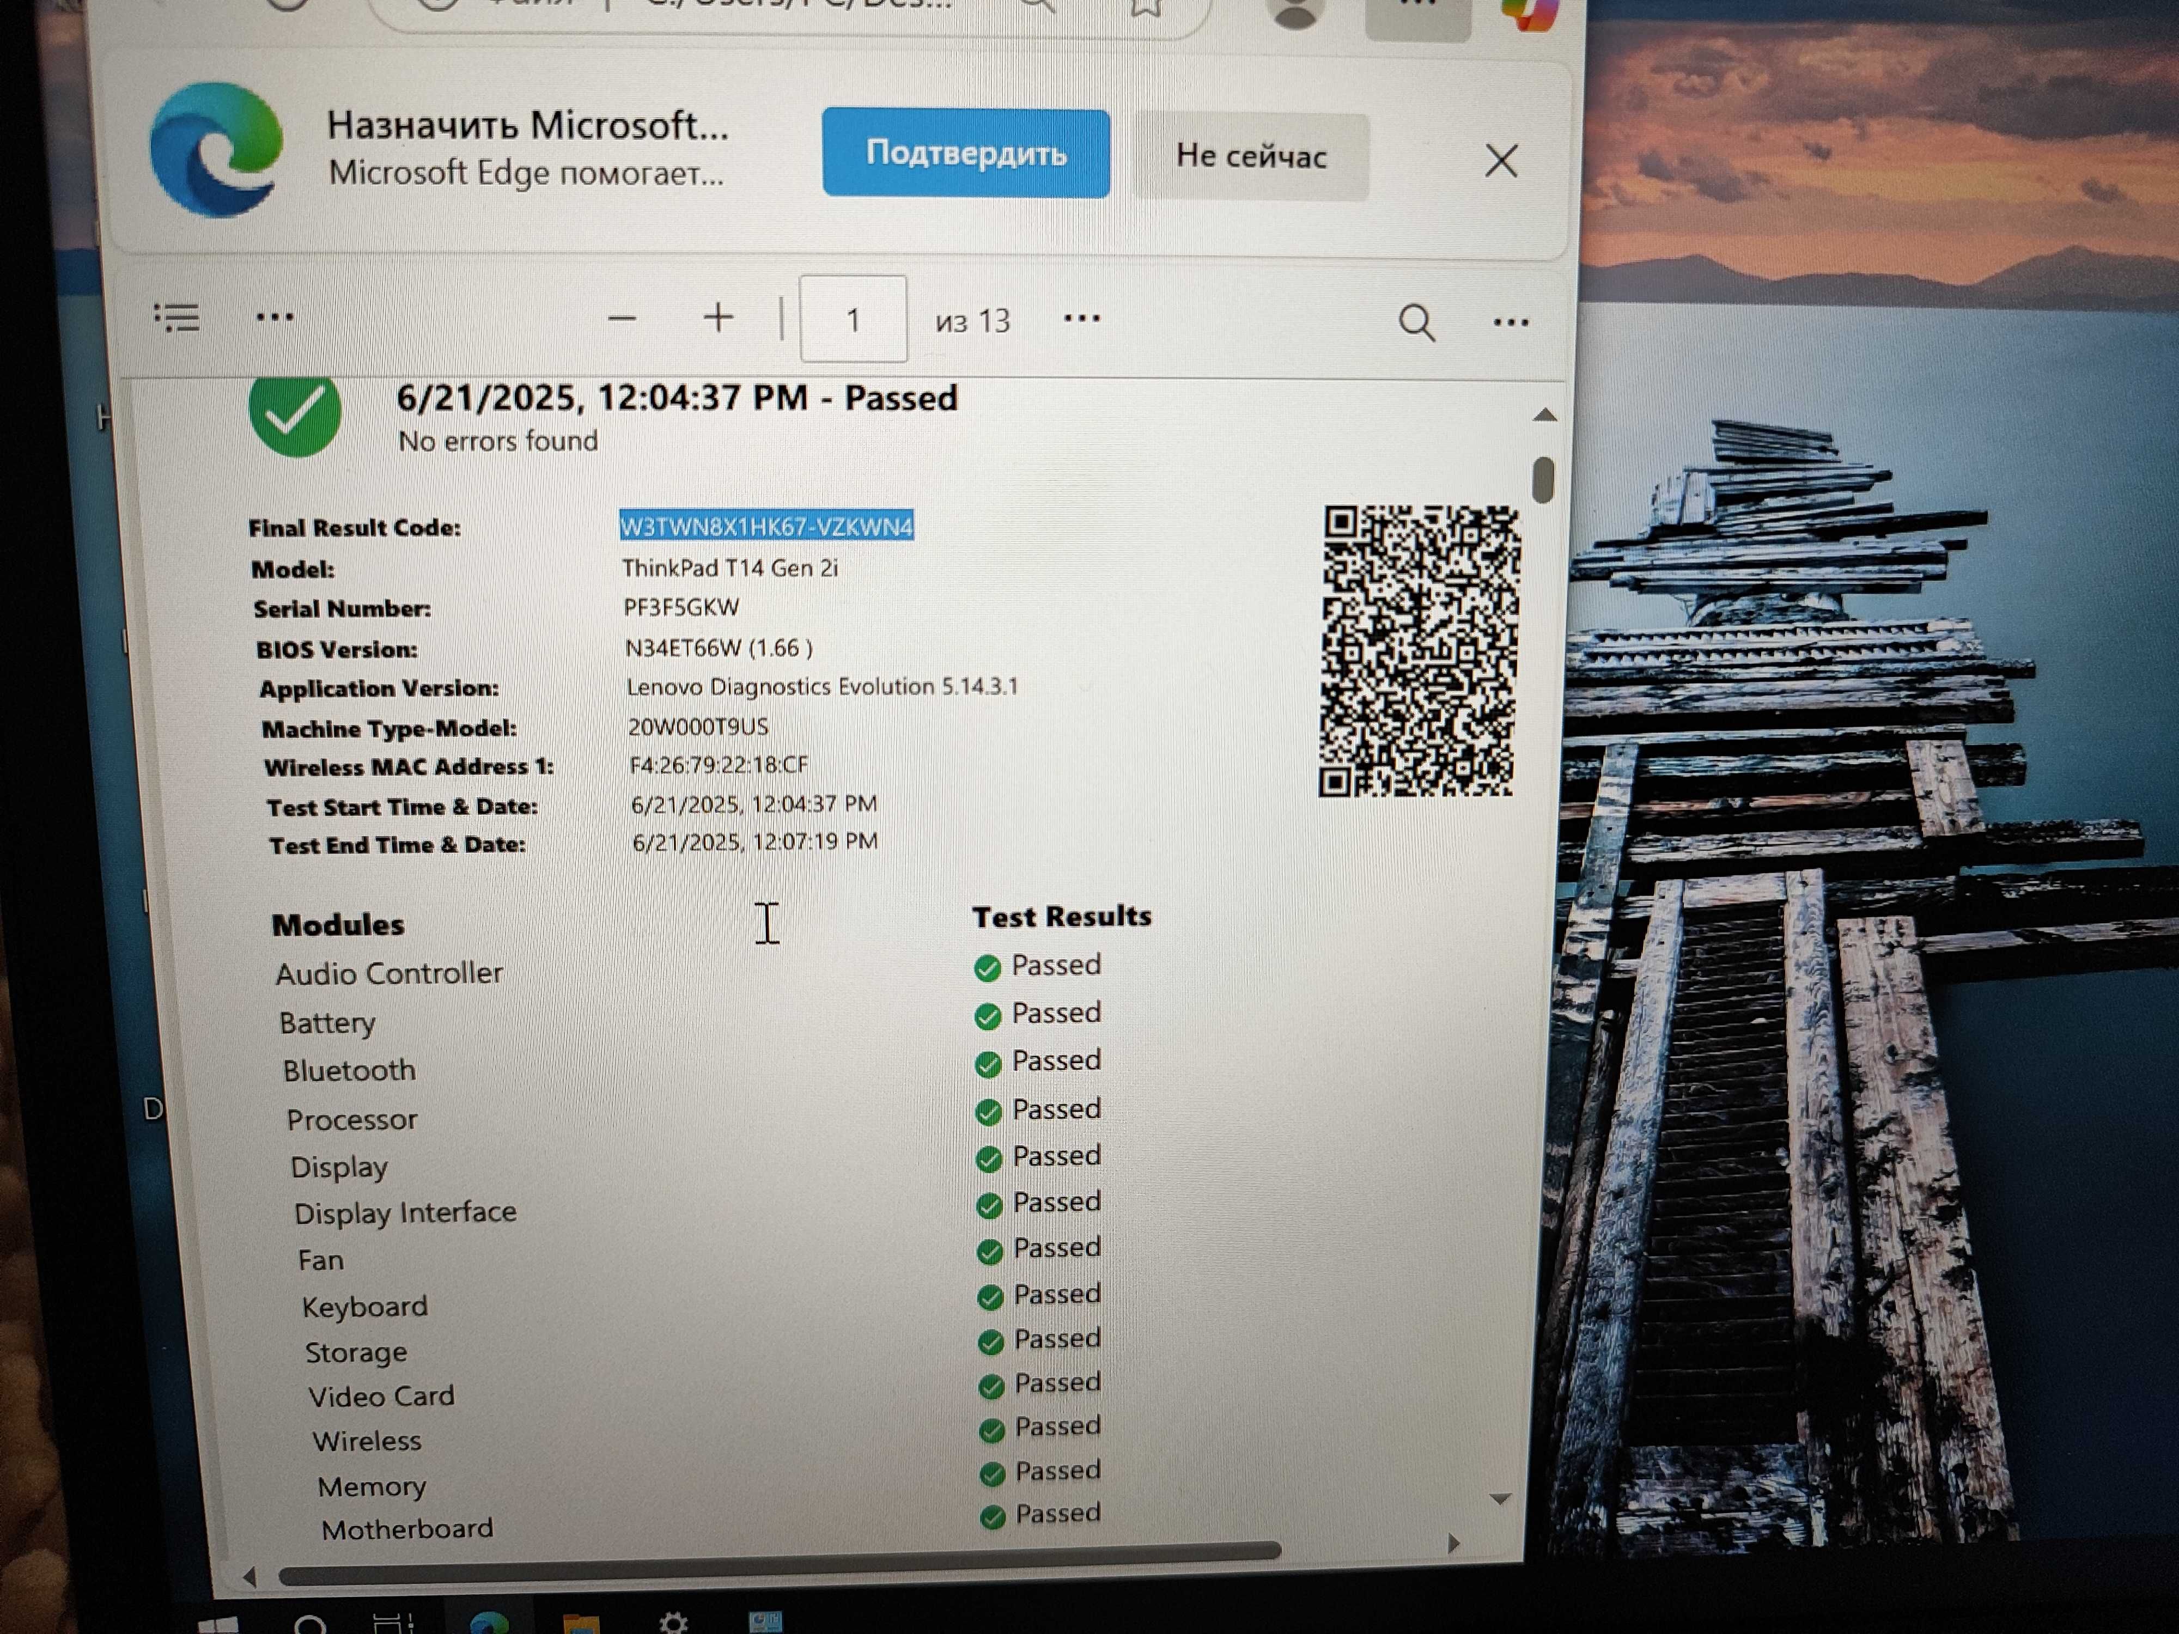The height and width of the screenshot is (1634, 2179).
Task: Open the rightmost PDF toolbar more options dots
Action: [1510, 322]
